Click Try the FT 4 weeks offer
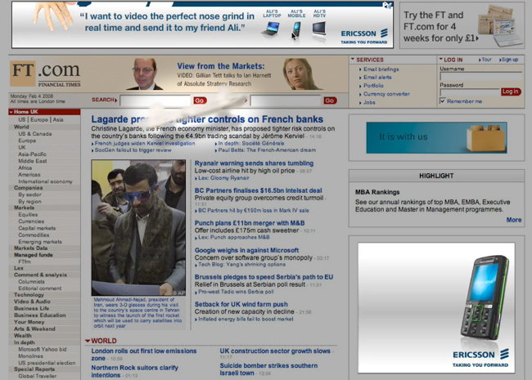The image size is (532, 380). tap(462, 25)
